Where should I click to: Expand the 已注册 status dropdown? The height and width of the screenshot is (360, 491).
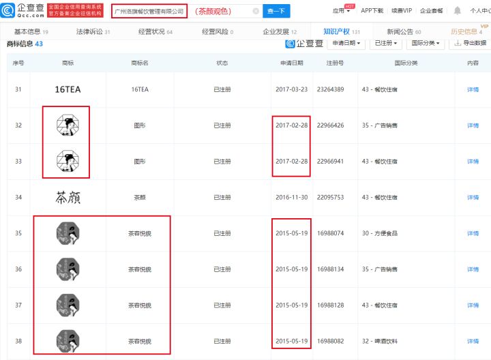tap(387, 43)
